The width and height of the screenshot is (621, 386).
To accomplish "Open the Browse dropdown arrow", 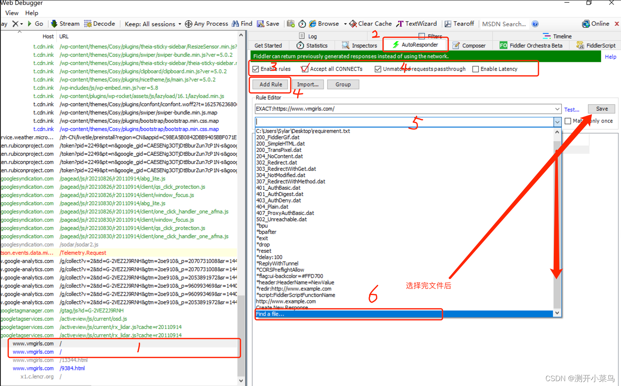I will pyautogui.click(x=345, y=24).
